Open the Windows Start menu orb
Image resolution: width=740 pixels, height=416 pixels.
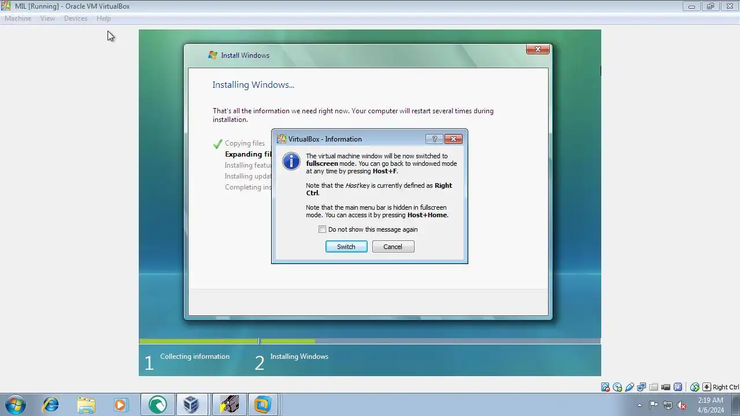tap(16, 404)
